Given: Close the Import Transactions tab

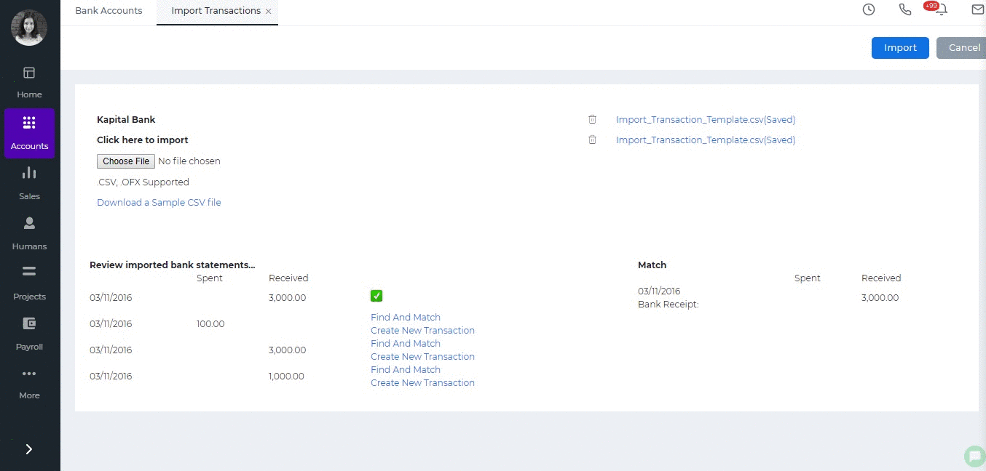Looking at the screenshot, I should point(269,12).
